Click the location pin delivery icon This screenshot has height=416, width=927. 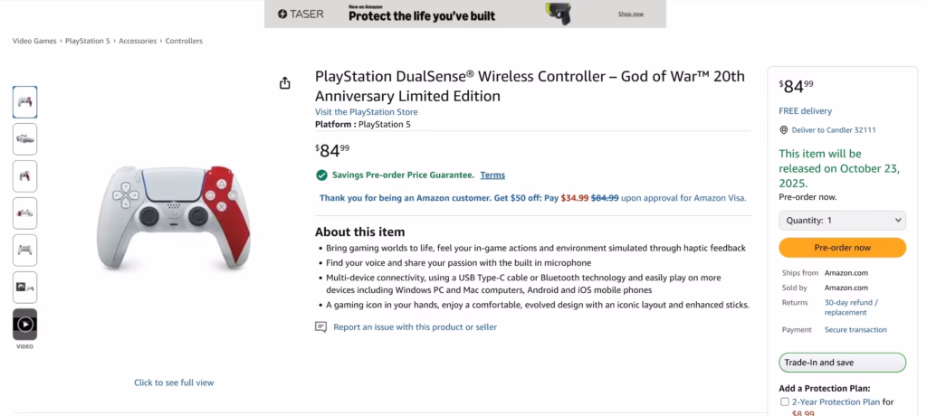tap(784, 130)
